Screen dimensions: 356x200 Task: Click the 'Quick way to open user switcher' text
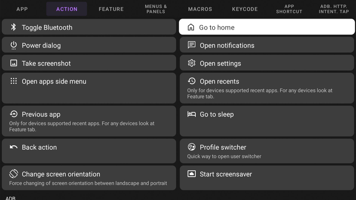click(224, 156)
